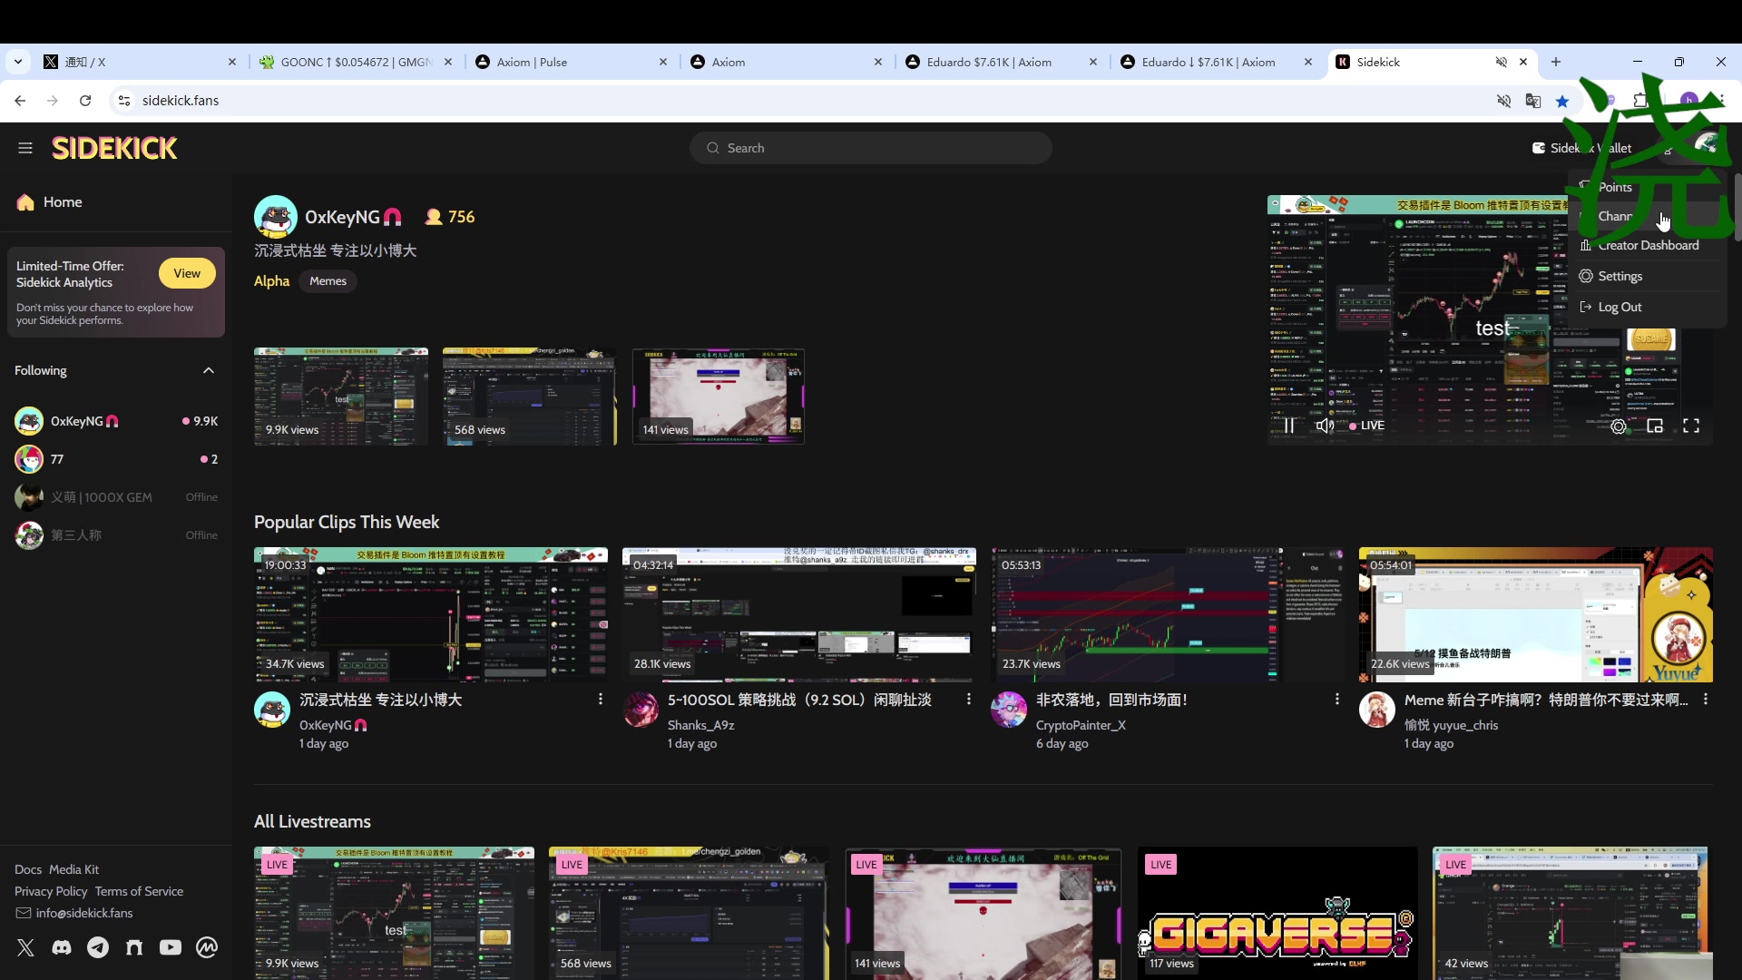This screenshot has width=1742, height=980.
Task: Choose Log Out from profile menu
Action: 1610,307
